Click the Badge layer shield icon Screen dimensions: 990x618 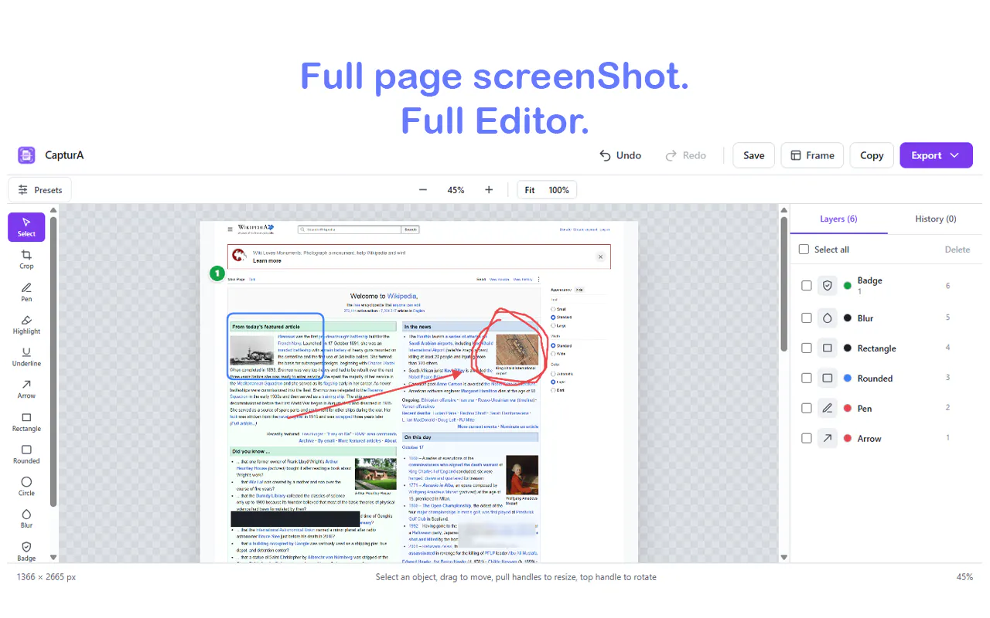(828, 286)
